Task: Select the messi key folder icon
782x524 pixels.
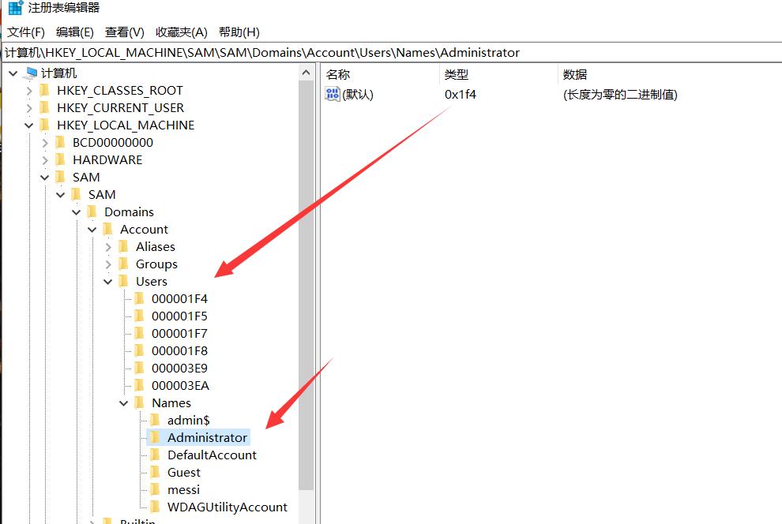Action: (155, 489)
